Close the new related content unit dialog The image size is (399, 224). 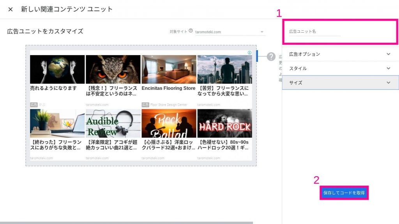pyautogui.click(x=11, y=9)
